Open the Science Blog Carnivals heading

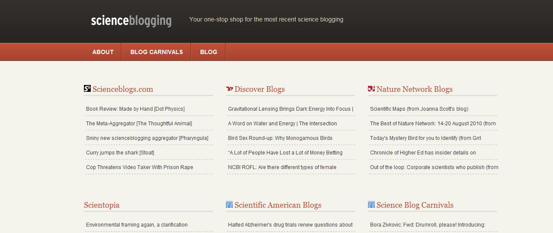click(x=415, y=205)
